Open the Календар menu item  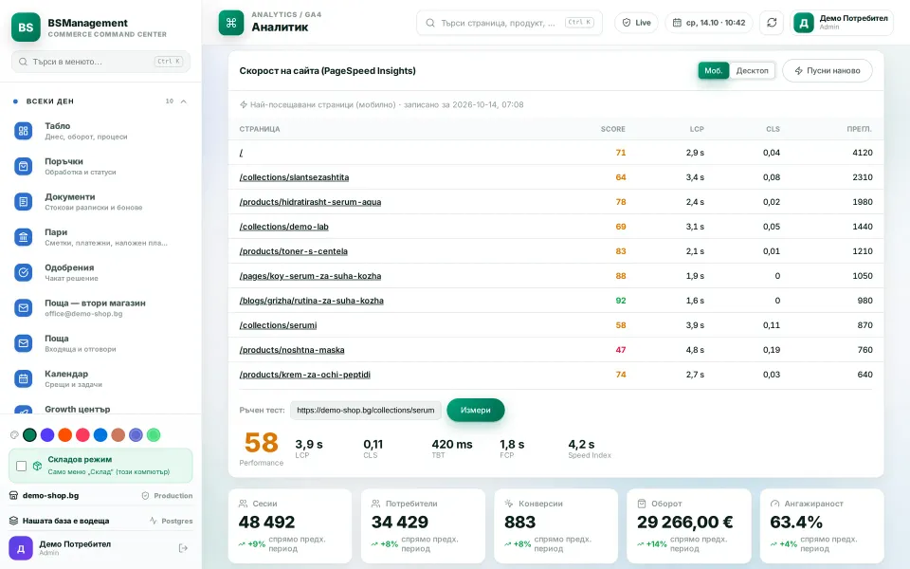click(x=101, y=378)
